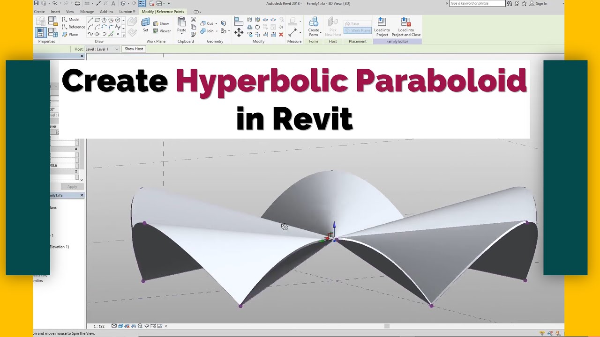
Task: Click the Copy to clipboard icon
Action: (193, 27)
